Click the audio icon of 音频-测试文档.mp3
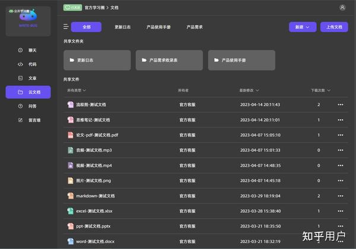The height and width of the screenshot is (249, 356). [71, 150]
